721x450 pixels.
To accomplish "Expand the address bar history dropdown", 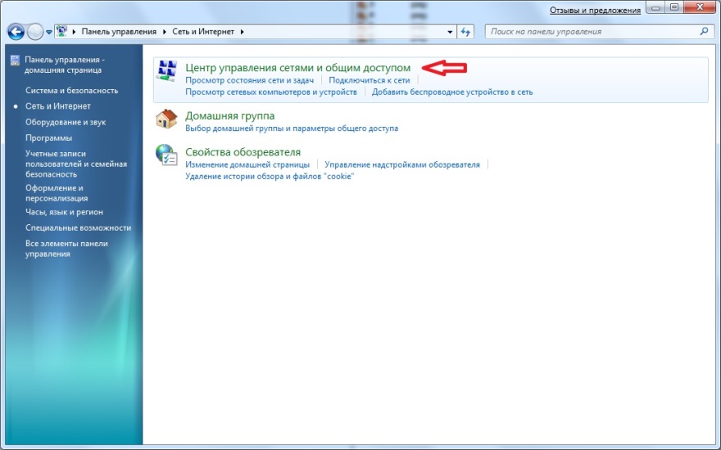I will 450,32.
